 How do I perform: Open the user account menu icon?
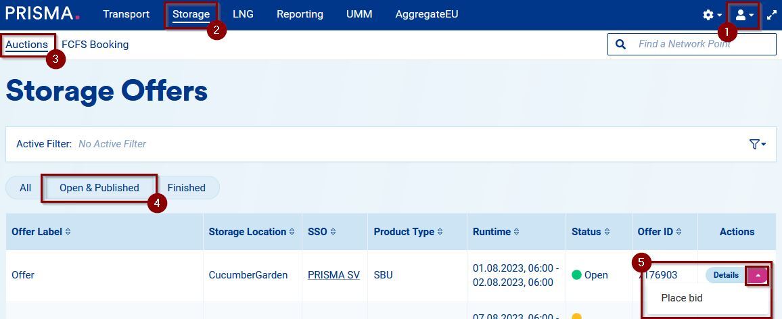click(743, 15)
